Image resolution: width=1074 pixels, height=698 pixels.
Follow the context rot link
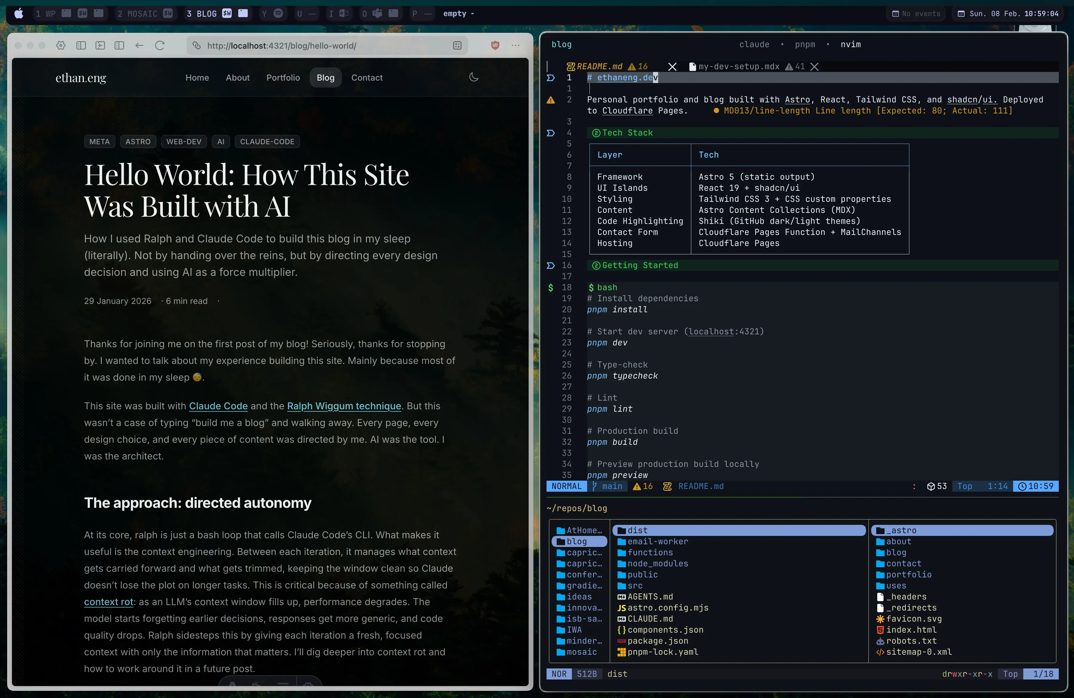click(109, 602)
